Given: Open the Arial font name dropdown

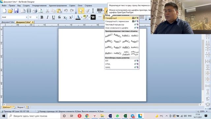Looking at the screenshot, I should [26, 17].
